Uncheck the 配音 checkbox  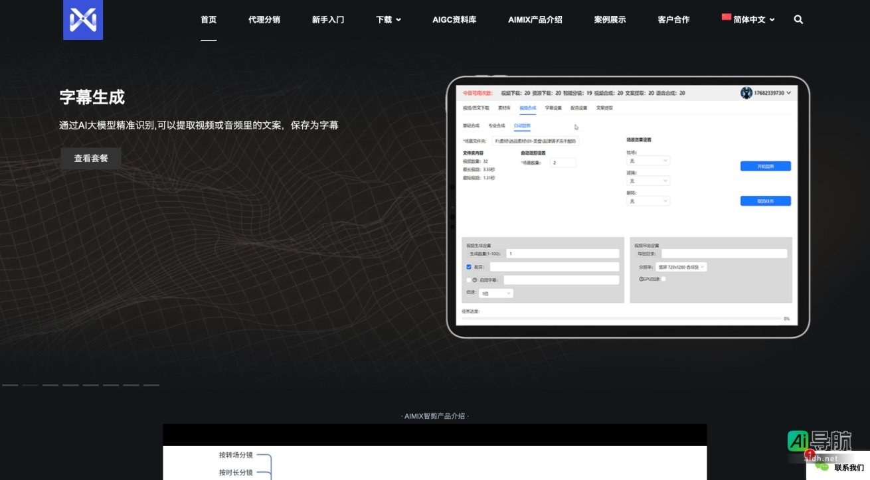click(468, 266)
